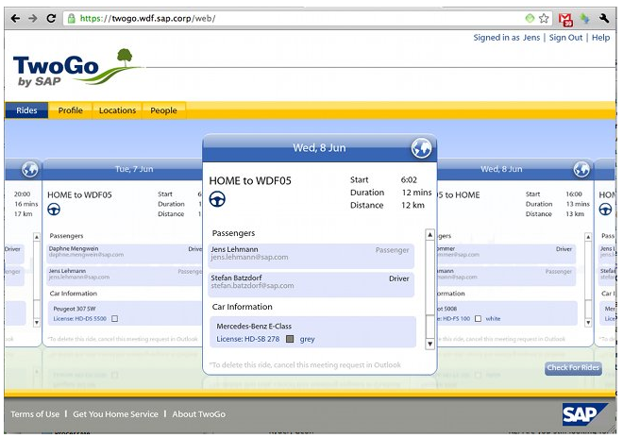Click the browser address bar URL
This screenshot has width=623, height=438.
click(x=148, y=18)
